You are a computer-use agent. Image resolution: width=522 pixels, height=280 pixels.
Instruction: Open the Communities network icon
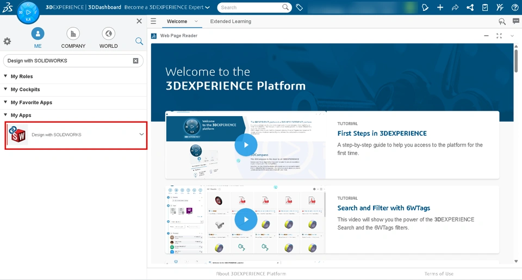tap(470, 8)
